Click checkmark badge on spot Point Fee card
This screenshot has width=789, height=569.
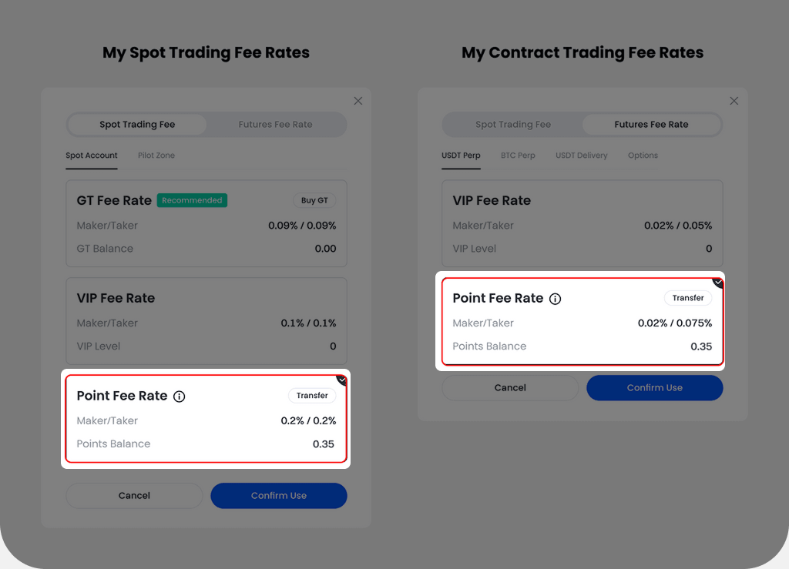[341, 380]
